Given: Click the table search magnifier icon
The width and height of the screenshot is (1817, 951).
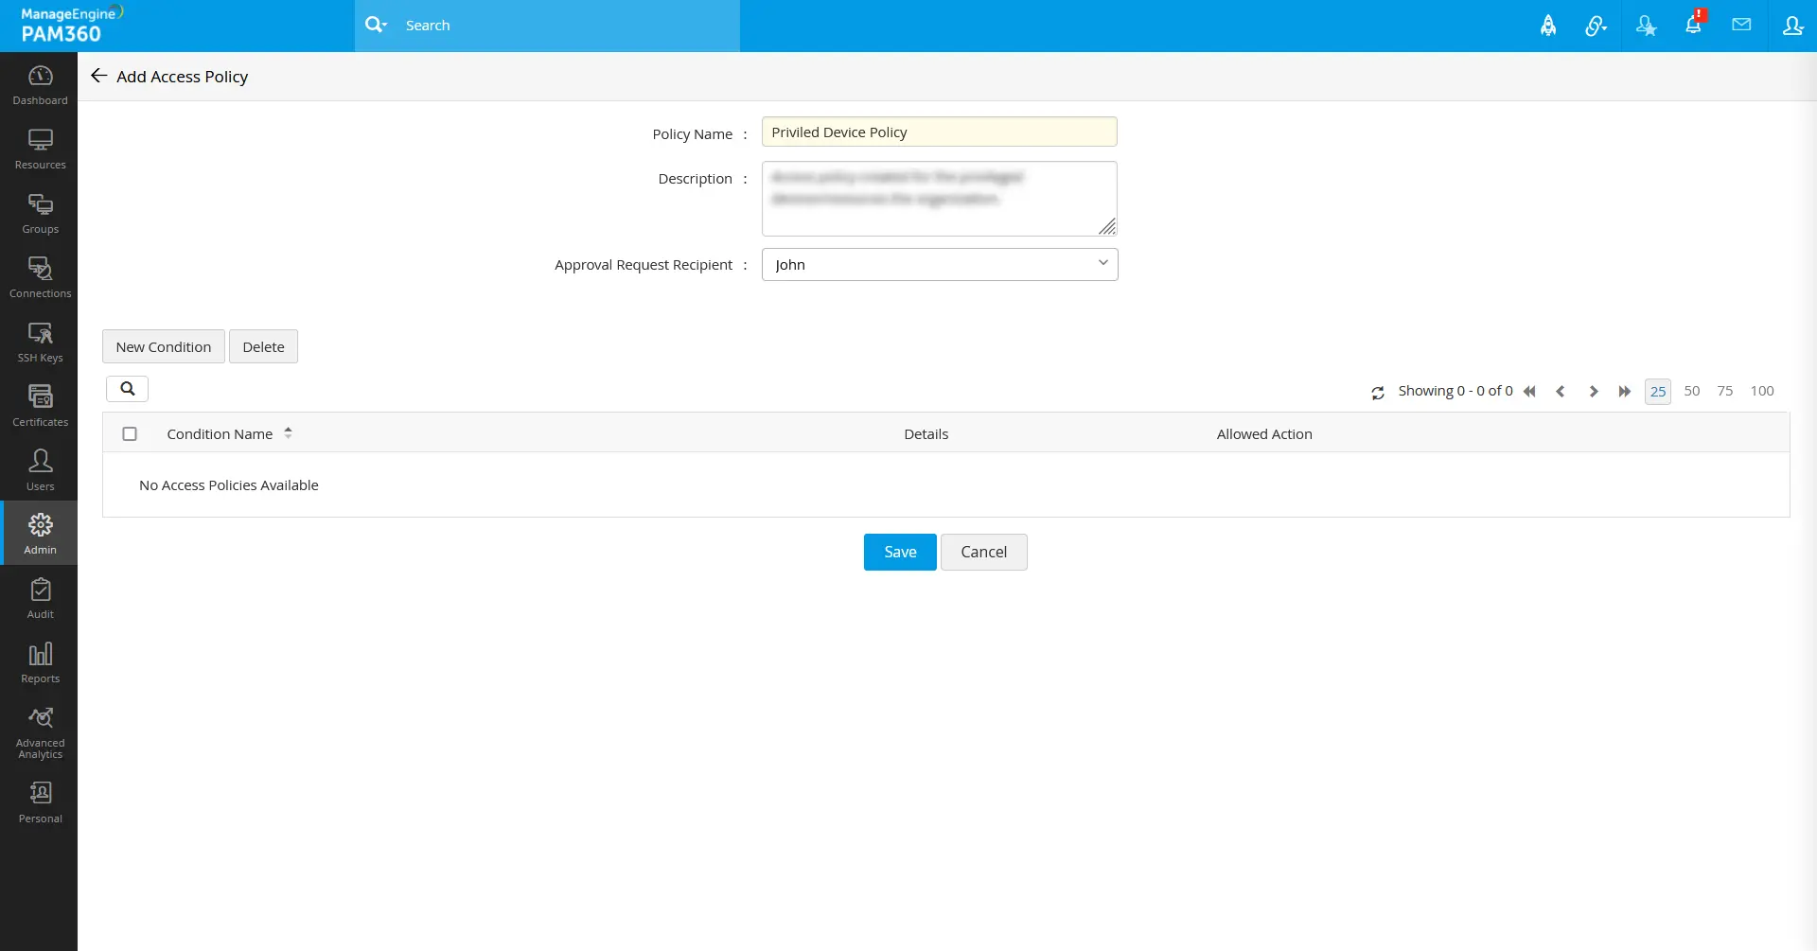Looking at the screenshot, I should point(128,389).
